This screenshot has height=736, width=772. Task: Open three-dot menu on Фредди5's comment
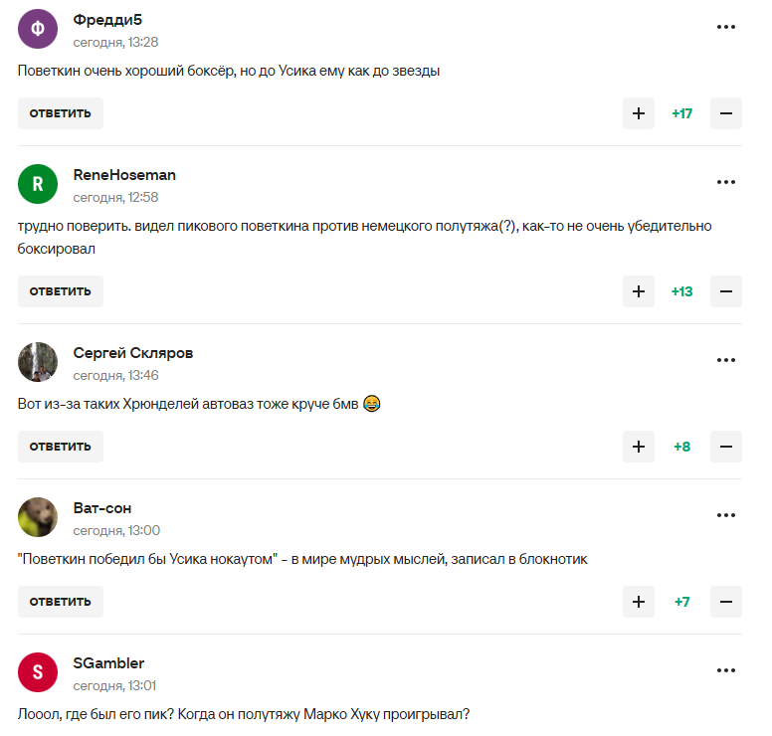click(x=726, y=27)
